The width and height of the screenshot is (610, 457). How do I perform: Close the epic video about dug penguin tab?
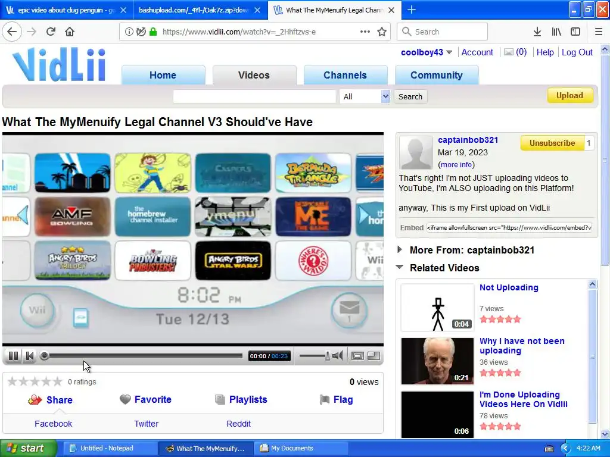pyautogui.click(x=123, y=10)
